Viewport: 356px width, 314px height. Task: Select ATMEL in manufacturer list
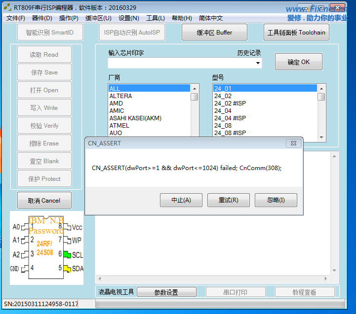click(x=119, y=126)
